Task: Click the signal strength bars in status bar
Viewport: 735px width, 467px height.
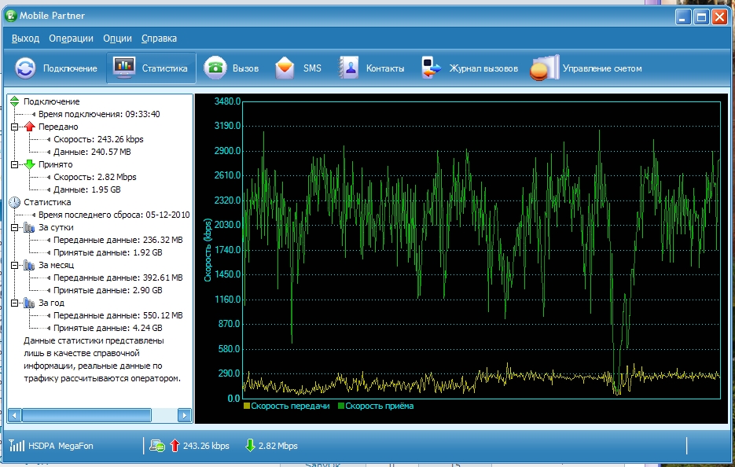Action: pos(17,446)
